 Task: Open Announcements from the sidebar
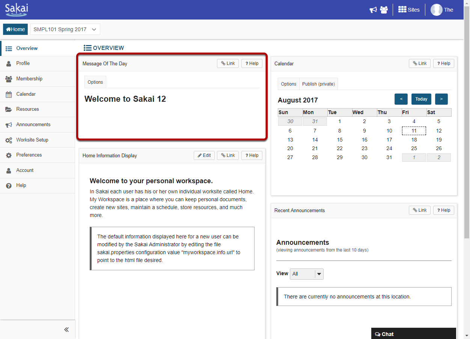pos(38,125)
